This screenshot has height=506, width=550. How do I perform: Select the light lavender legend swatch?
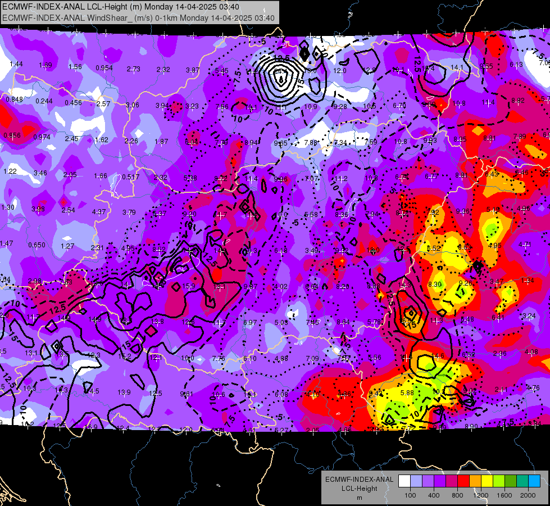[416, 481]
